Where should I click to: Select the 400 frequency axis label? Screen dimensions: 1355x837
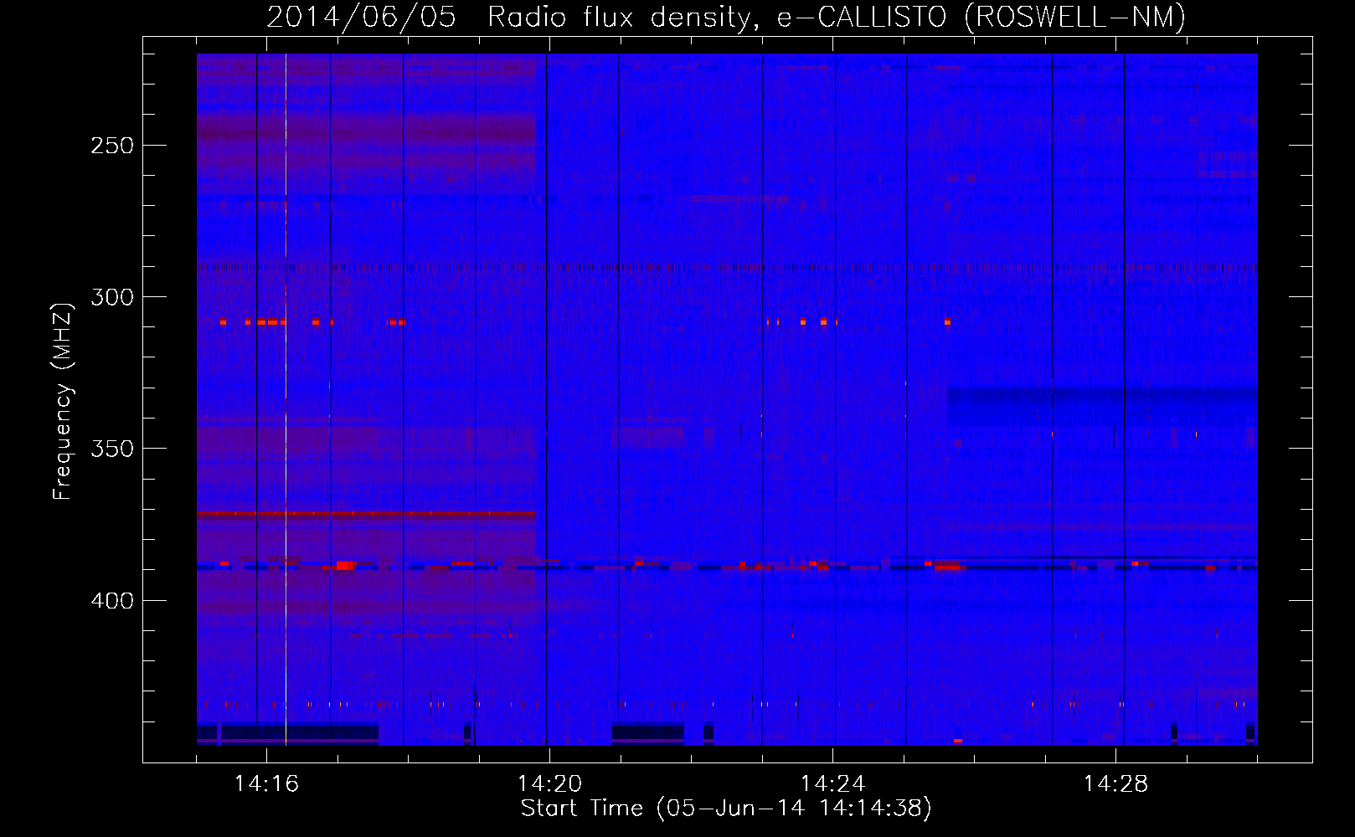[111, 601]
